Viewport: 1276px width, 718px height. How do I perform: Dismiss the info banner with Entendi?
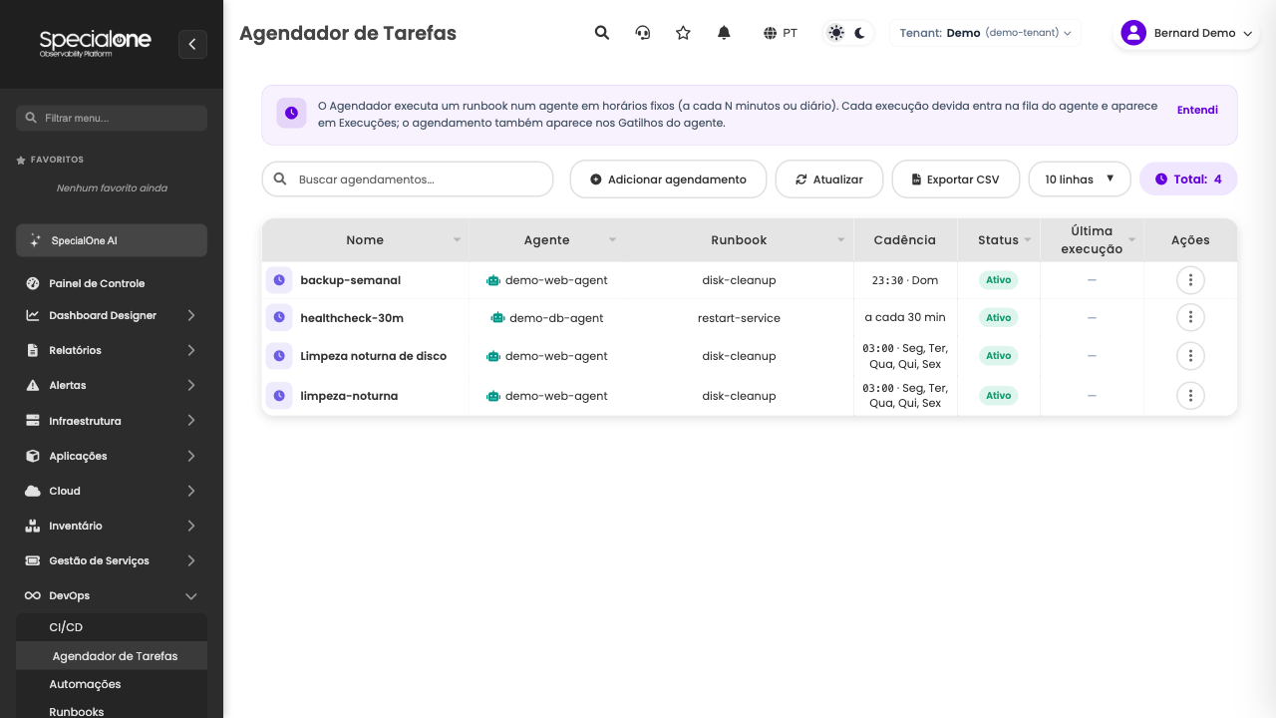(x=1197, y=110)
